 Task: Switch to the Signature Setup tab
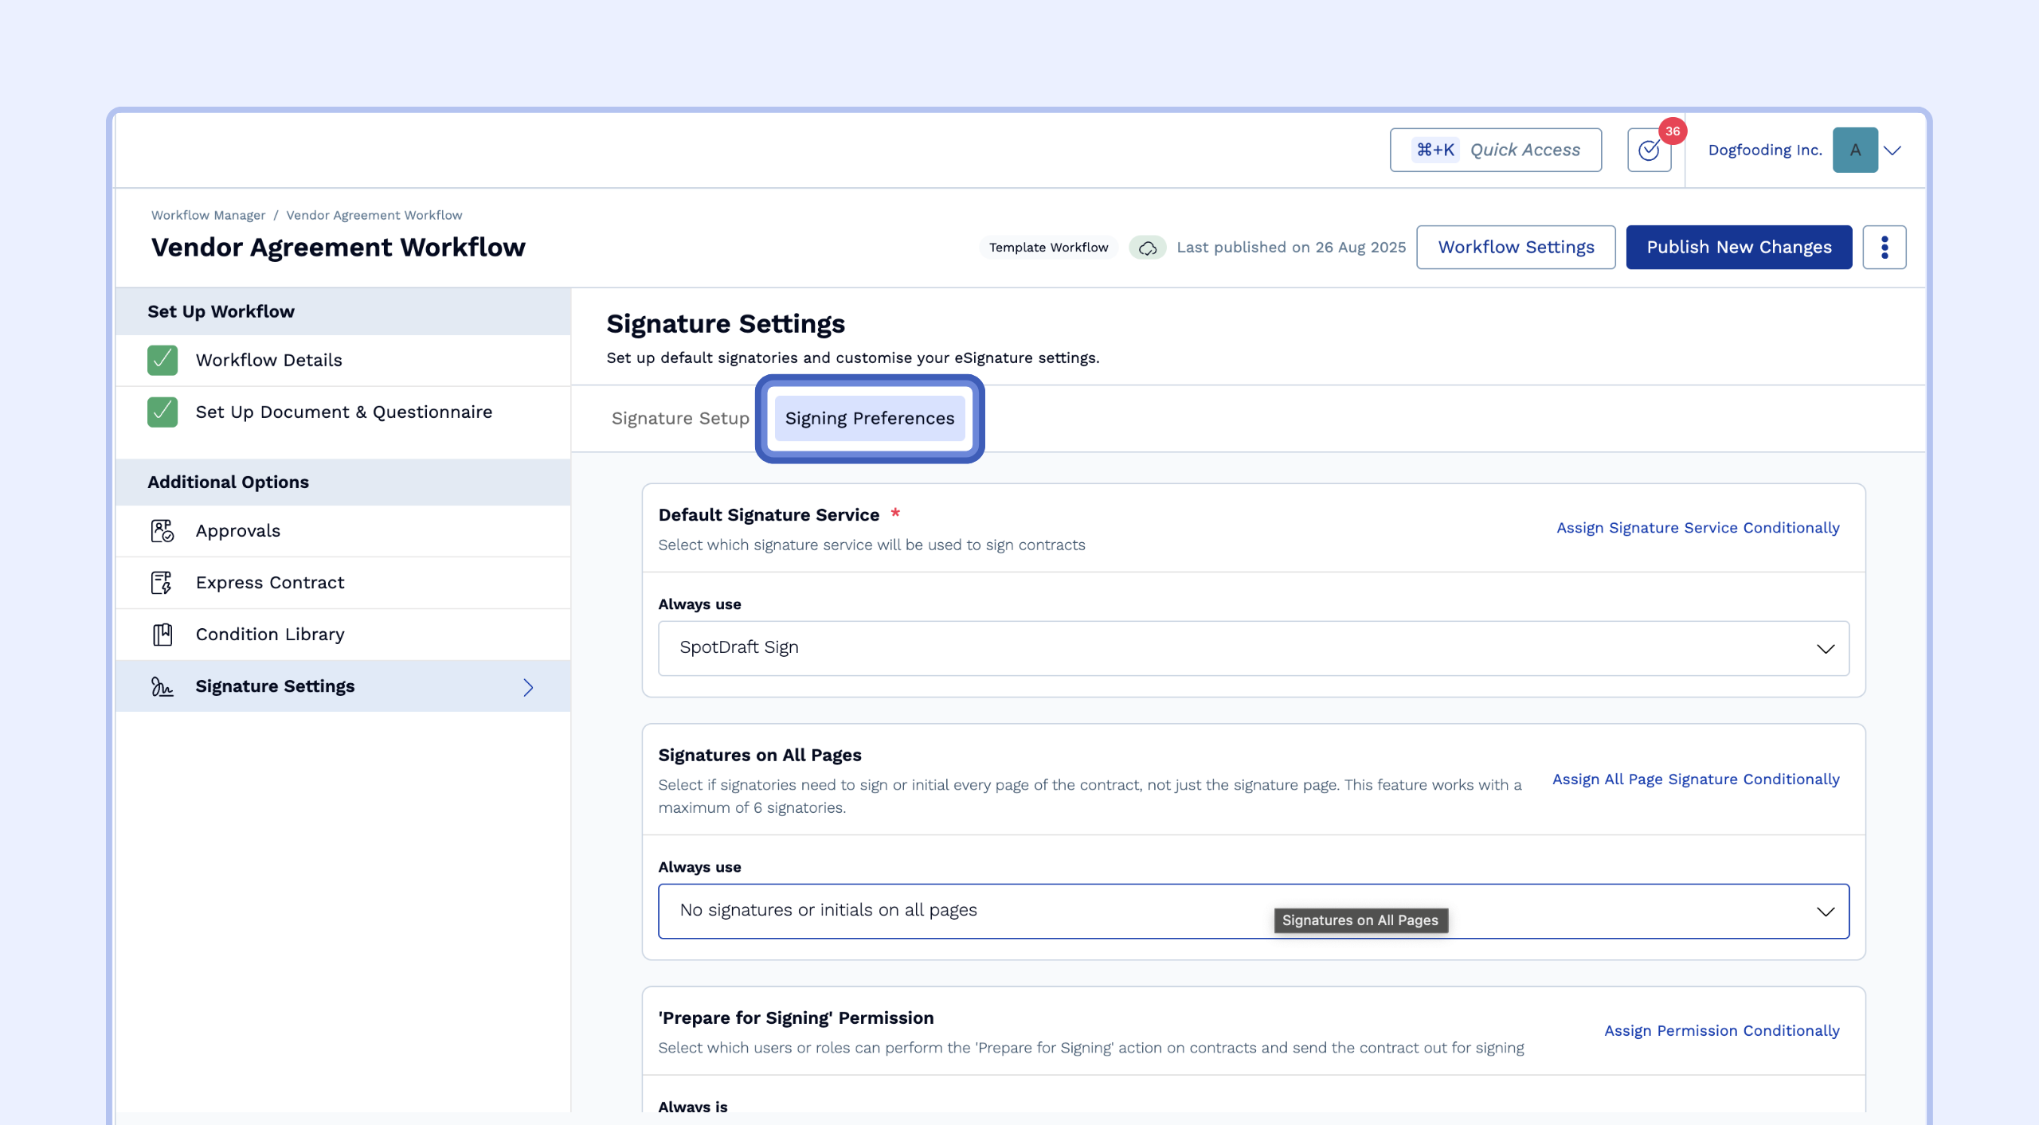[x=680, y=419]
